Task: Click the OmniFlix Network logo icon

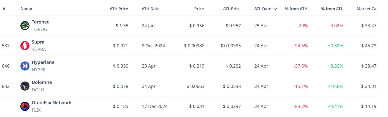Action: click(25, 106)
